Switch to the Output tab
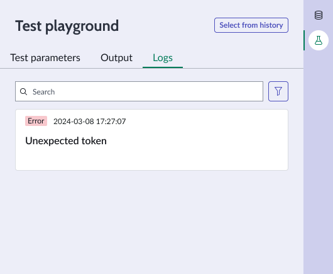 pyautogui.click(x=116, y=58)
